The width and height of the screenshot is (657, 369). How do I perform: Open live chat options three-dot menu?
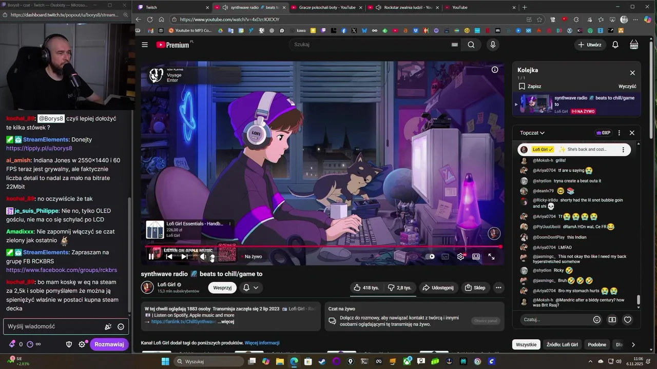point(619,133)
